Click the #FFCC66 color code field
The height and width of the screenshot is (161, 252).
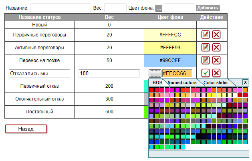click(177, 73)
